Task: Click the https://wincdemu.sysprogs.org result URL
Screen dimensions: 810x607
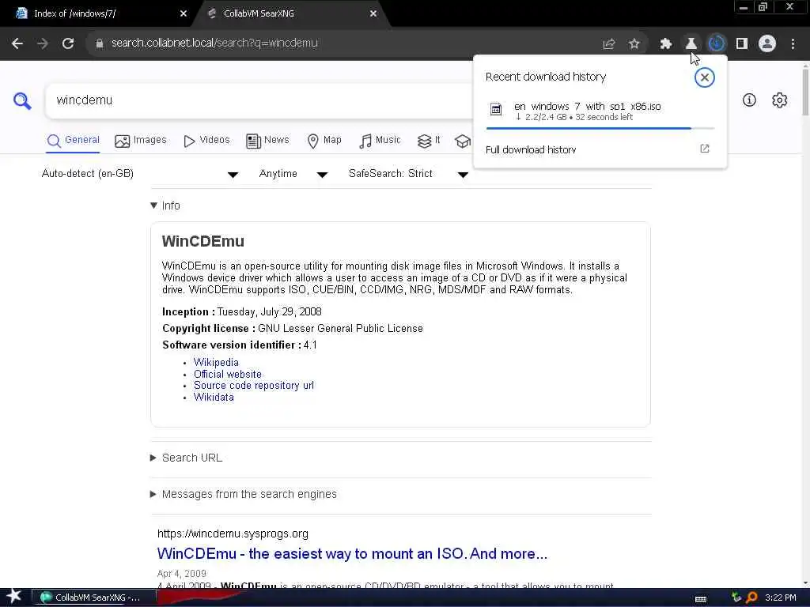Action: pyautogui.click(x=233, y=533)
